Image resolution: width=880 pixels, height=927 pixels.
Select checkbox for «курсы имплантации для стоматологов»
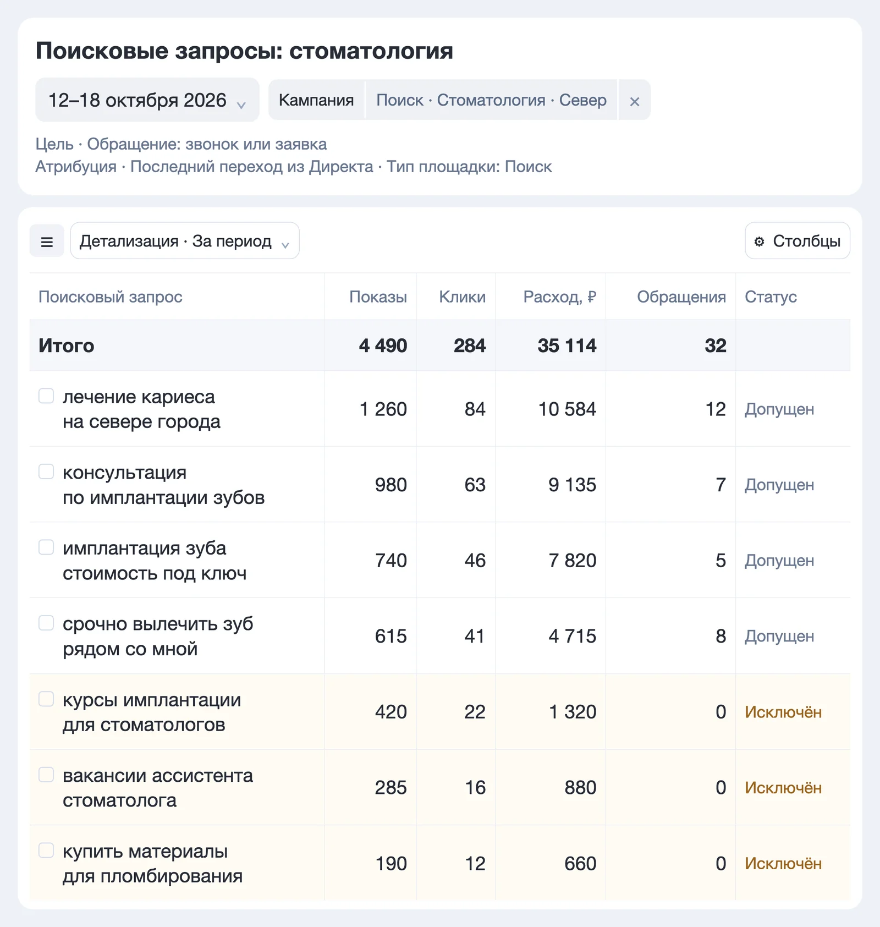[x=46, y=699]
